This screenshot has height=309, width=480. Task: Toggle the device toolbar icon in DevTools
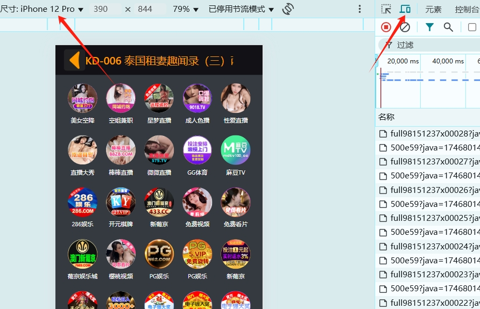pyautogui.click(x=405, y=9)
